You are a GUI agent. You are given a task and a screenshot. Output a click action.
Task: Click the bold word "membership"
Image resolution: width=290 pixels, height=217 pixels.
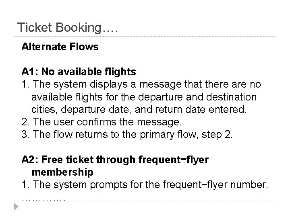[62, 172]
